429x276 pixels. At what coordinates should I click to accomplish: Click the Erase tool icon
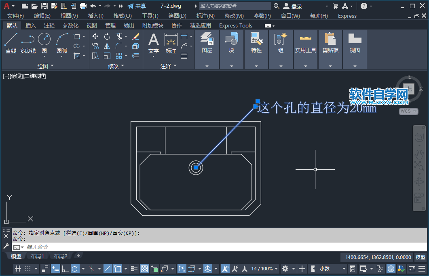pyautogui.click(x=136, y=36)
